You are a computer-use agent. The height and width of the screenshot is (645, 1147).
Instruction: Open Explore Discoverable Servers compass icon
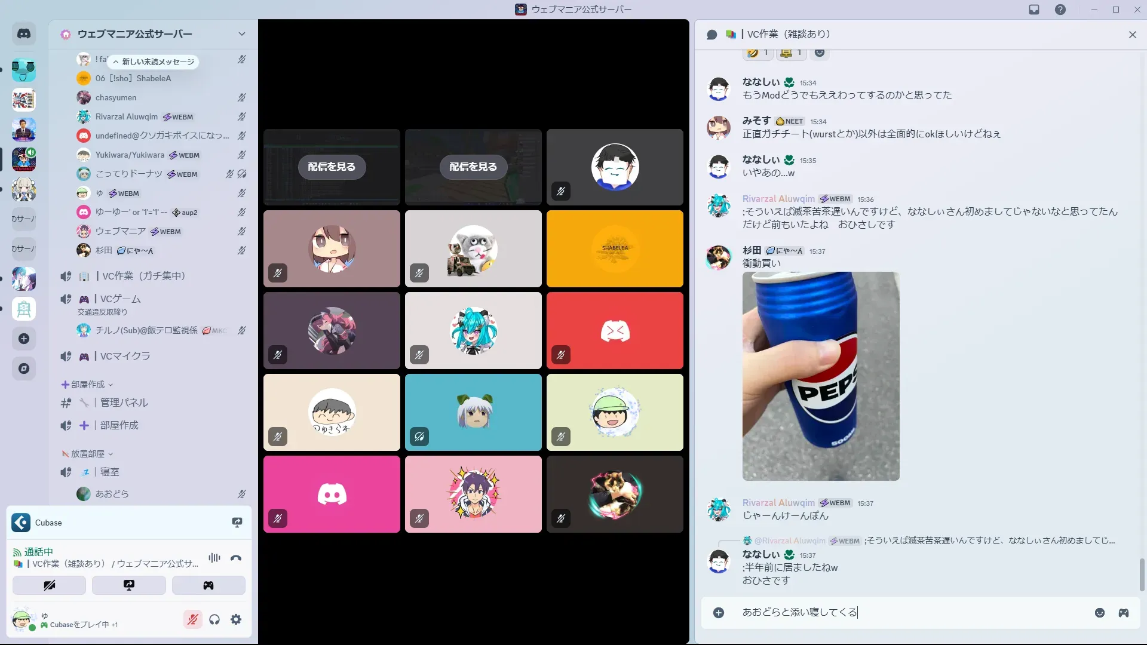(x=24, y=368)
